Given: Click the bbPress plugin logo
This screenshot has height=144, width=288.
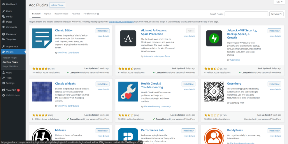Looking at the screenshot, I should coord(42,136).
